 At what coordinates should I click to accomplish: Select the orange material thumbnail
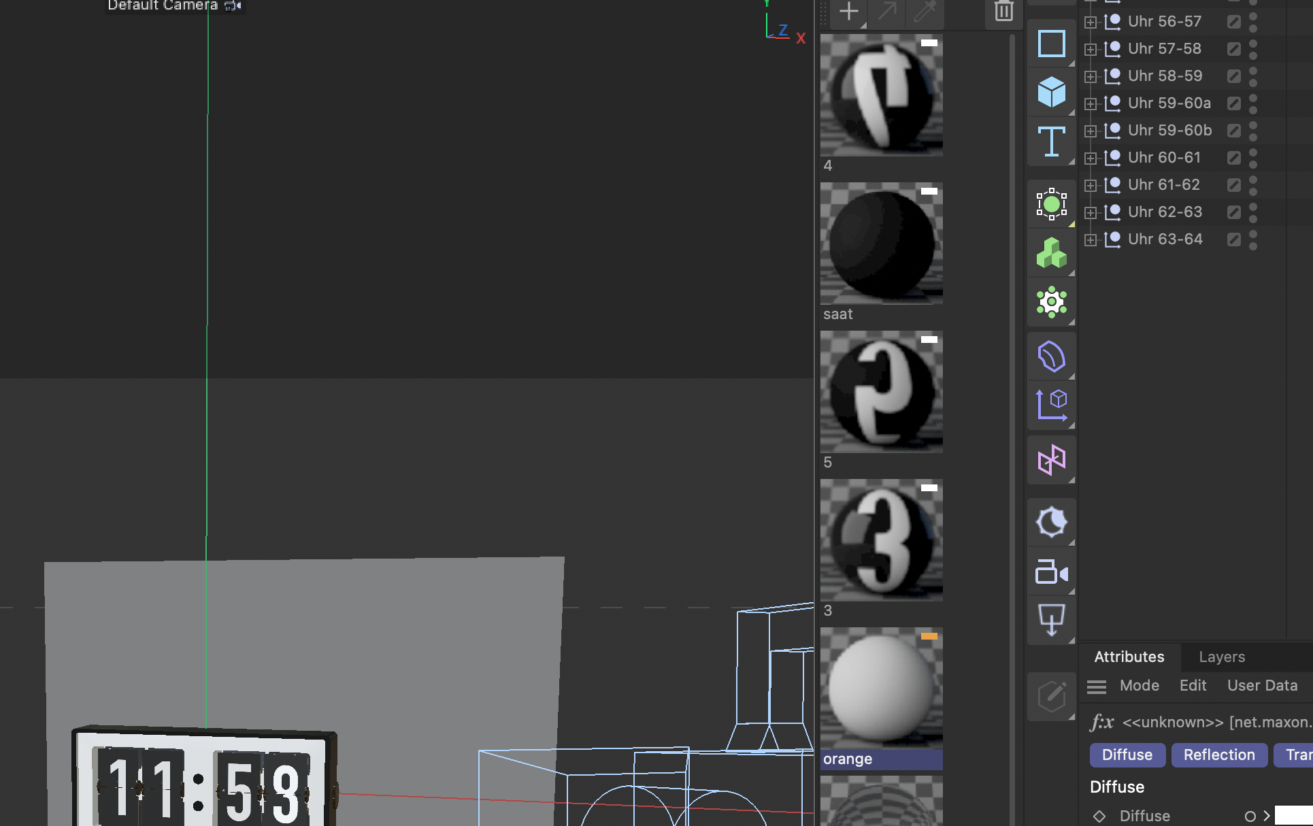[882, 689]
